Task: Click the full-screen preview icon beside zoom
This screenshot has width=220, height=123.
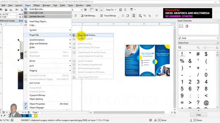Action: (x=85, y=10)
